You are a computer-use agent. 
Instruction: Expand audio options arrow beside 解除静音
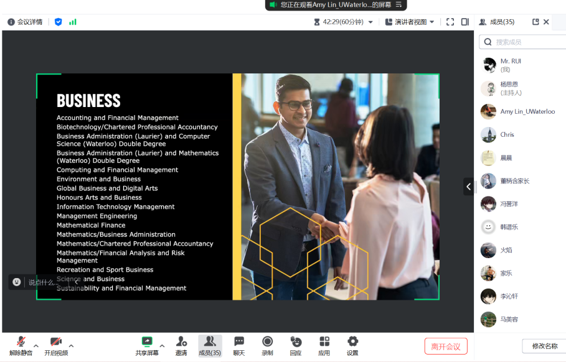[36, 346]
